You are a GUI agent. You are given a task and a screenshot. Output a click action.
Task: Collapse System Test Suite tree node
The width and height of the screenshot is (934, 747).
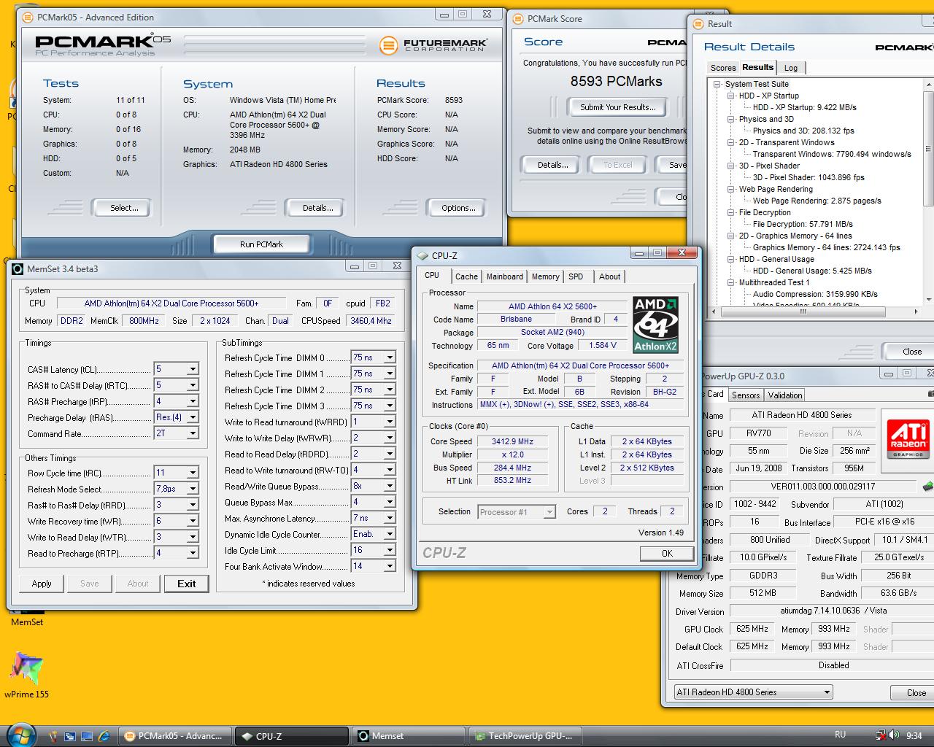(x=717, y=84)
